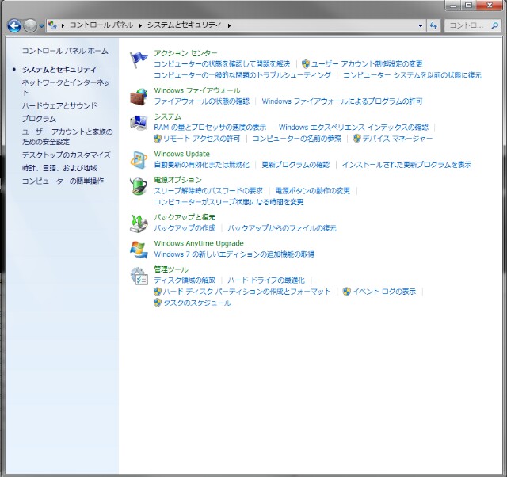Viewport: 507px width, 477px height.
Task: Click スリープ解除時のパスワードの要求 link
Action: 208,191
